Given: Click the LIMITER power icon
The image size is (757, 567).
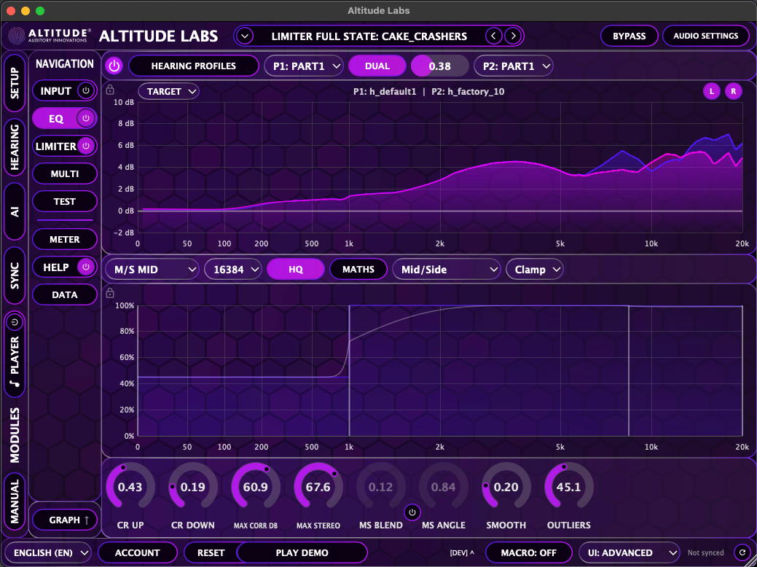Looking at the screenshot, I should [87, 146].
